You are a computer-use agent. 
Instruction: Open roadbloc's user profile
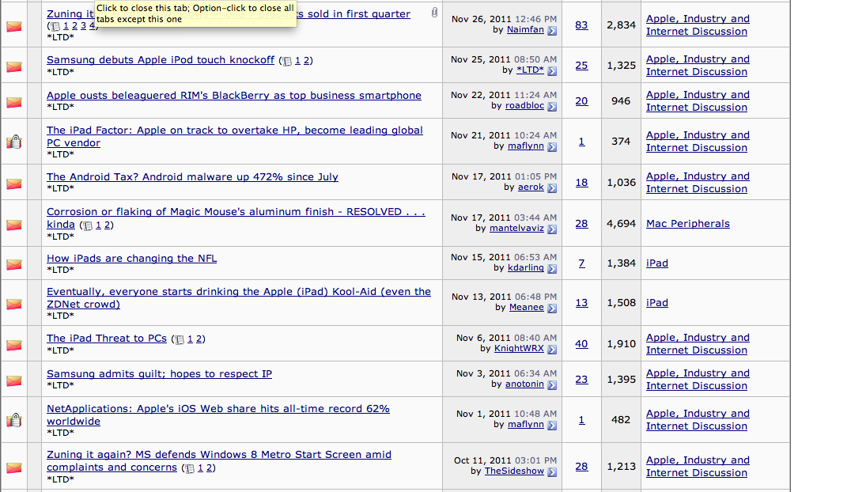pos(524,105)
